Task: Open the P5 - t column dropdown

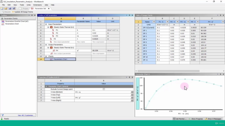Action: click(198, 22)
